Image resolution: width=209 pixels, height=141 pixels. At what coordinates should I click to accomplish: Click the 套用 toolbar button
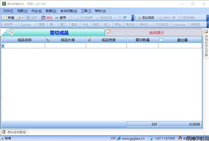[61, 18]
